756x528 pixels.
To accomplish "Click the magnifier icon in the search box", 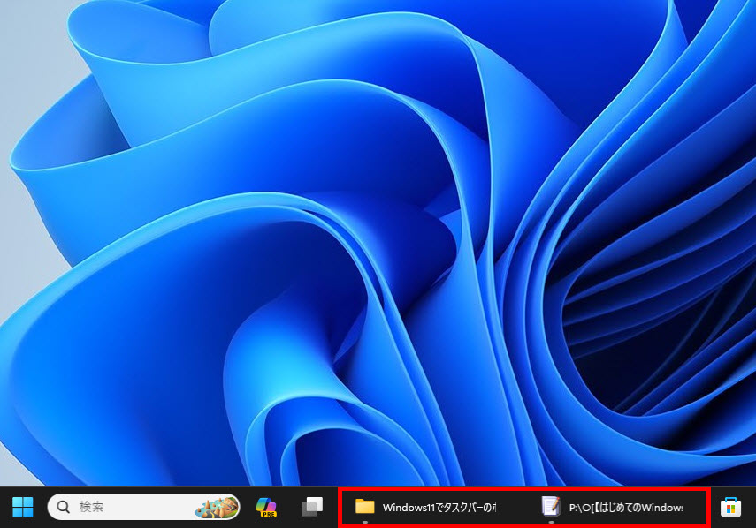I will 64,507.
